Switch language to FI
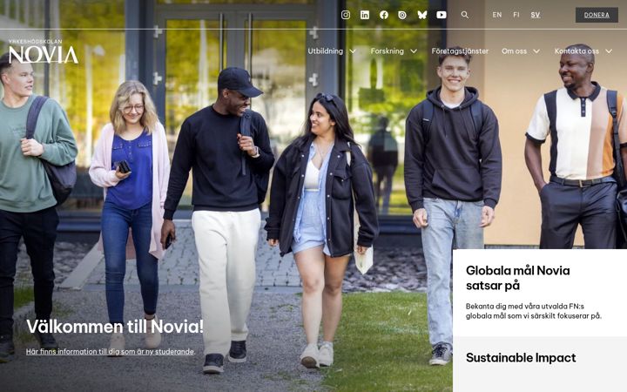The height and width of the screenshot is (392, 627). tap(516, 15)
